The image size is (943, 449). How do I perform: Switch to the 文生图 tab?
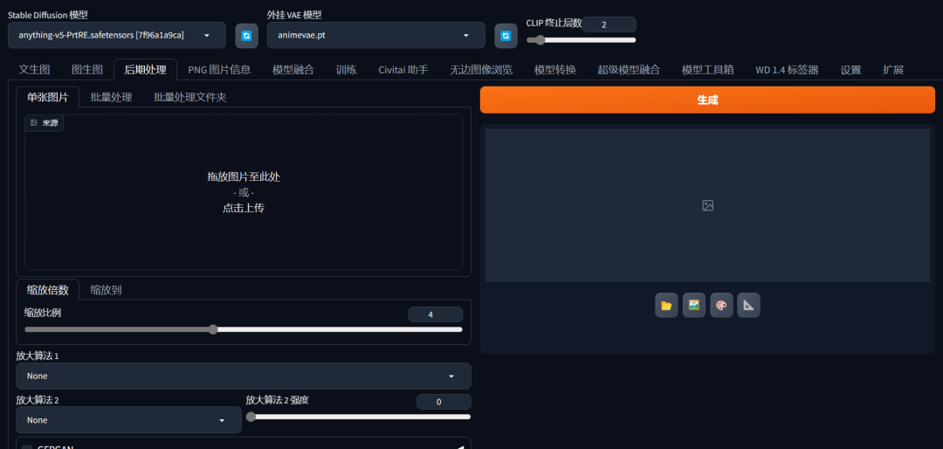point(34,70)
